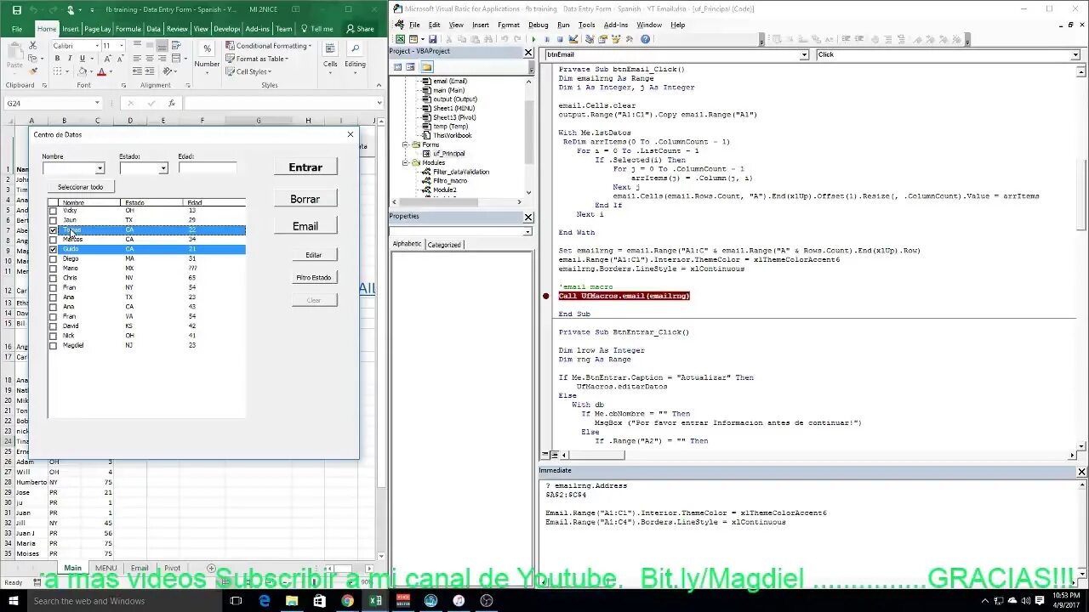Click View Object icon in Project panel

410,67
